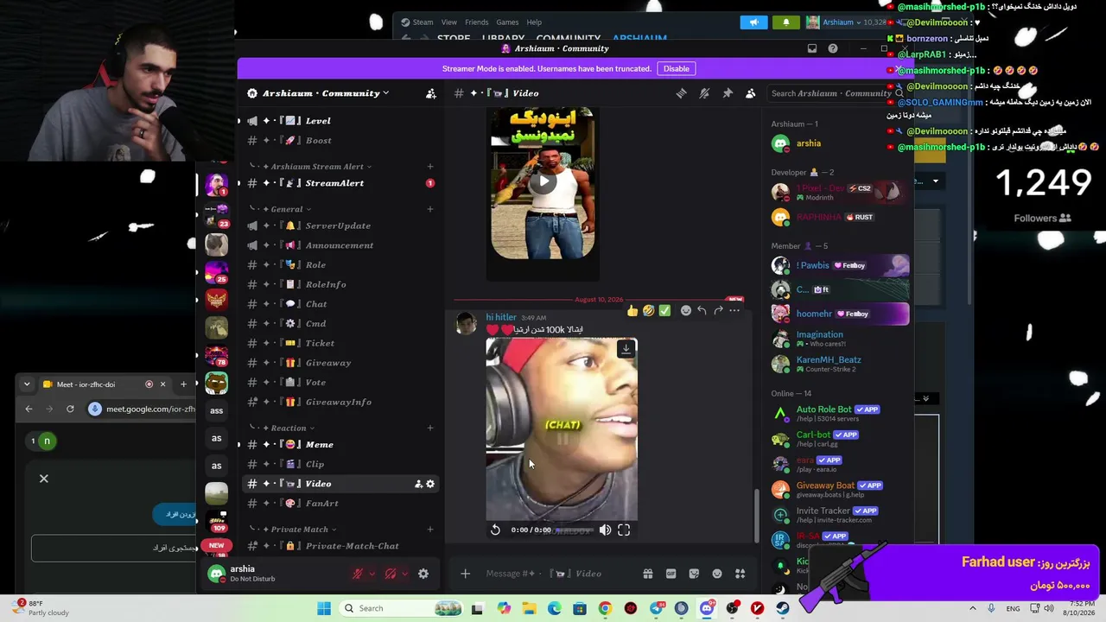Image resolution: width=1106 pixels, height=622 pixels.
Task: Toggle microphone mute in user panel
Action: (358, 574)
